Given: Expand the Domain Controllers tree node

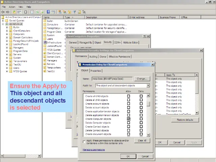Looking at the screenshot, I should pos(7,37).
